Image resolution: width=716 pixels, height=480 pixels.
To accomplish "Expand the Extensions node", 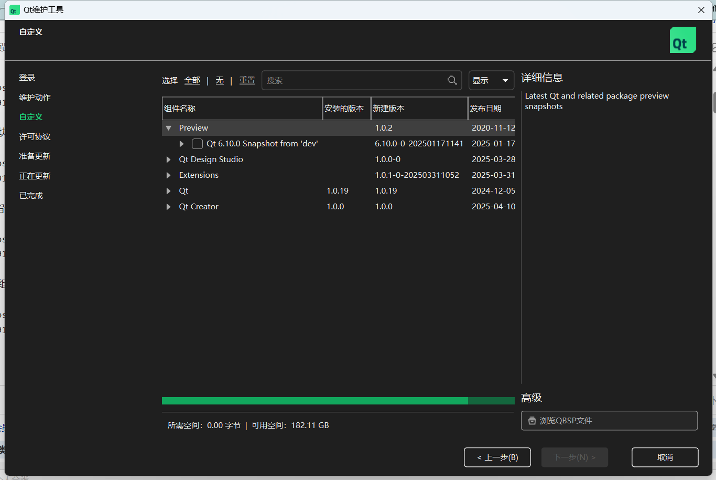I will coord(168,175).
